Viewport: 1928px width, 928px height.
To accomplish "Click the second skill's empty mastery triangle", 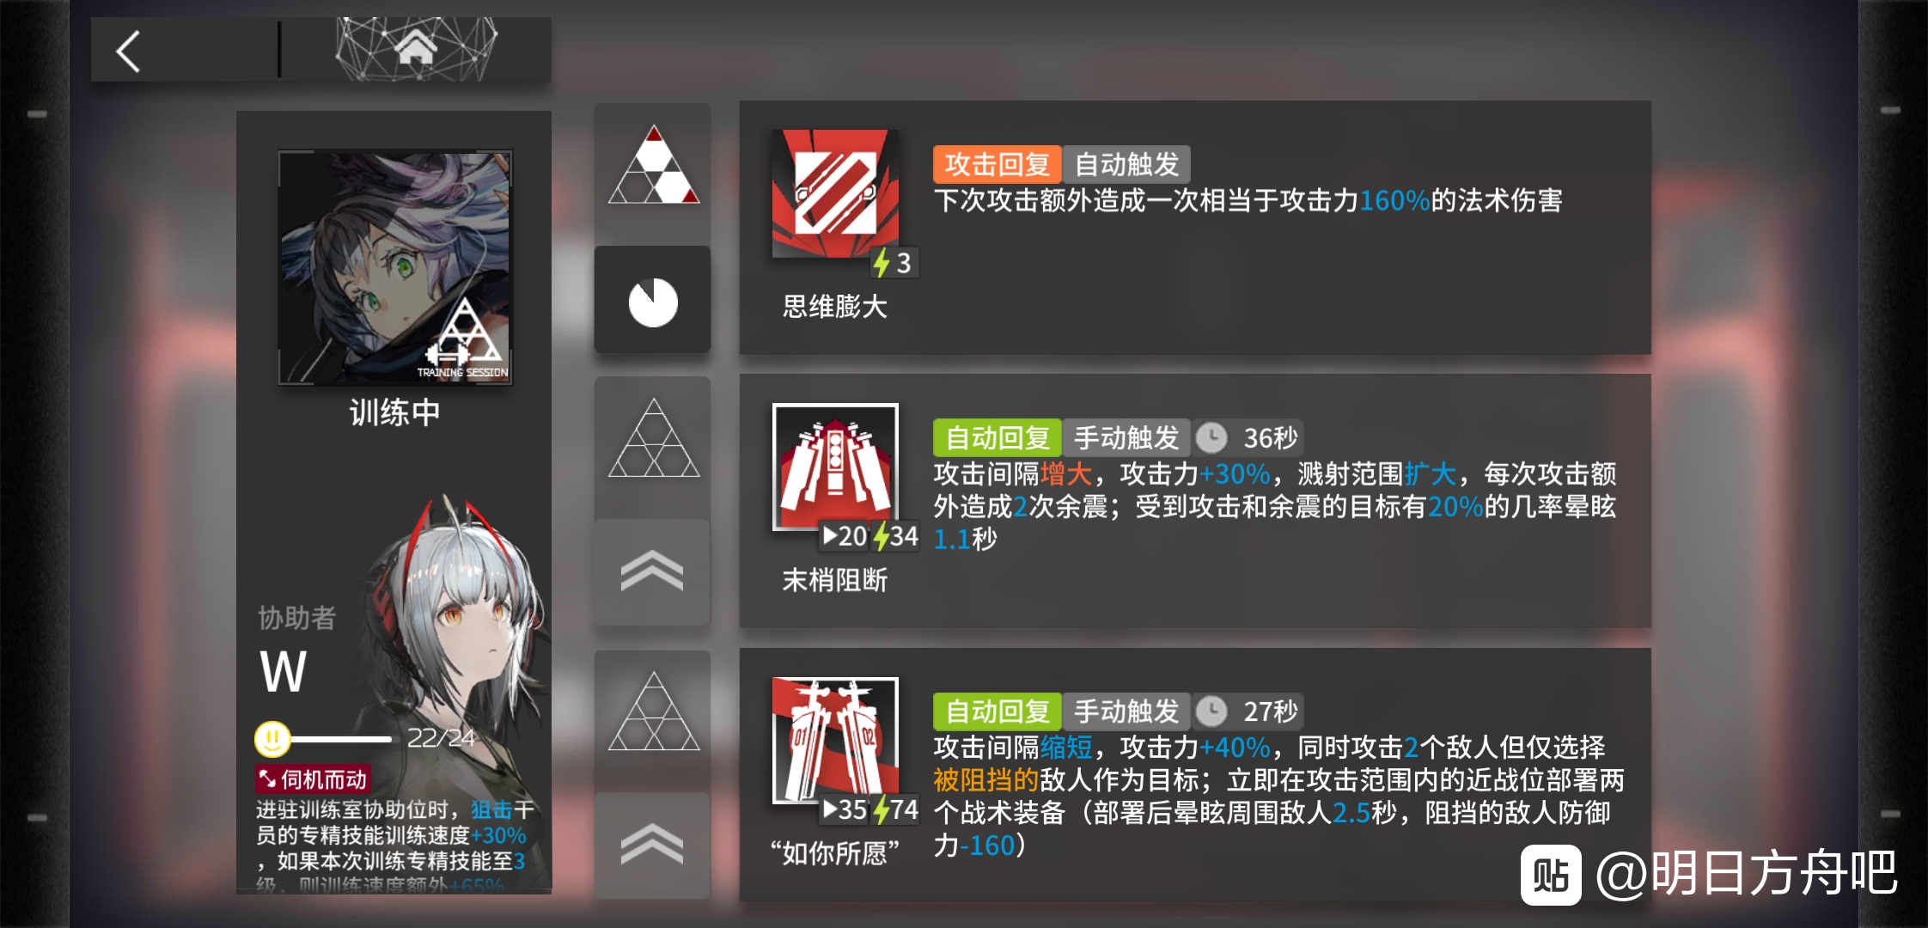I will click(x=653, y=437).
